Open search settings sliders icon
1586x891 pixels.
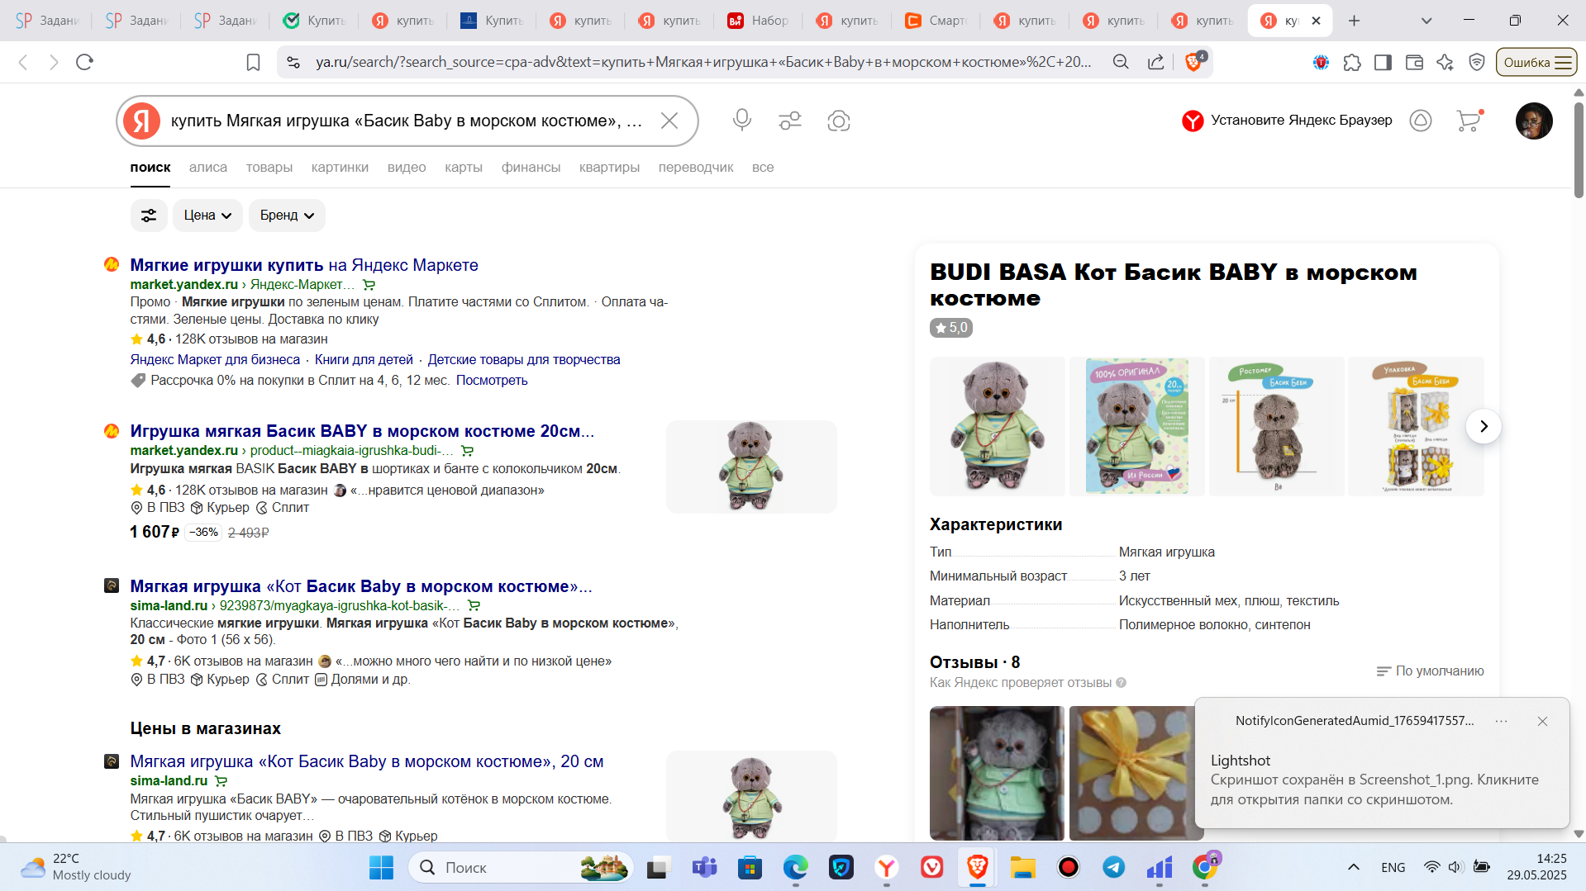tap(790, 121)
